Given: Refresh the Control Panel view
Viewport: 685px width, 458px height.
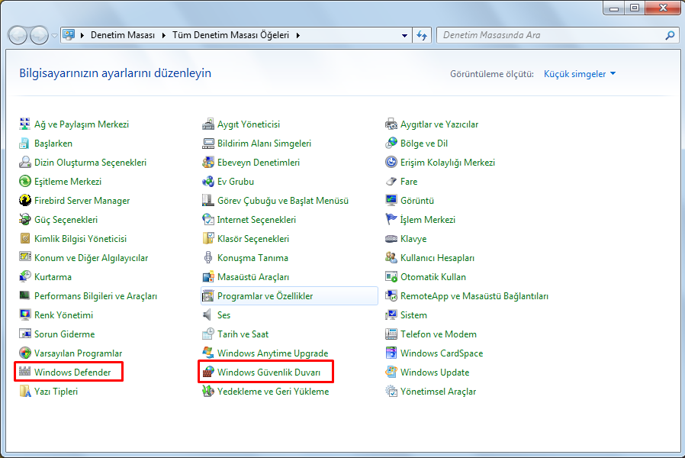Looking at the screenshot, I should click(x=422, y=35).
